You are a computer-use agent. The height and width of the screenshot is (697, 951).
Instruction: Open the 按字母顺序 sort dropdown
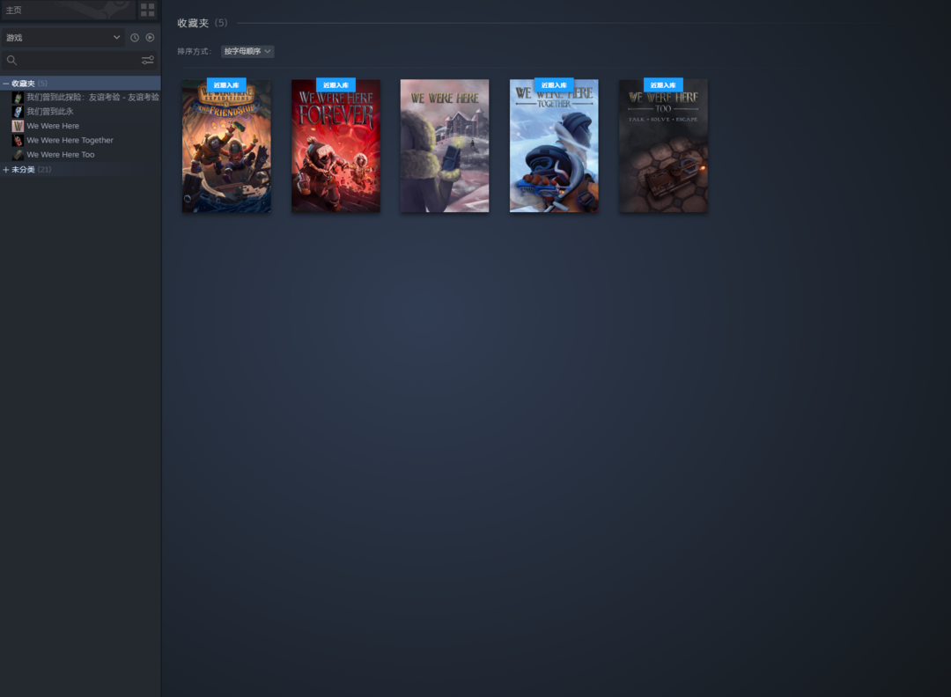[247, 52]
